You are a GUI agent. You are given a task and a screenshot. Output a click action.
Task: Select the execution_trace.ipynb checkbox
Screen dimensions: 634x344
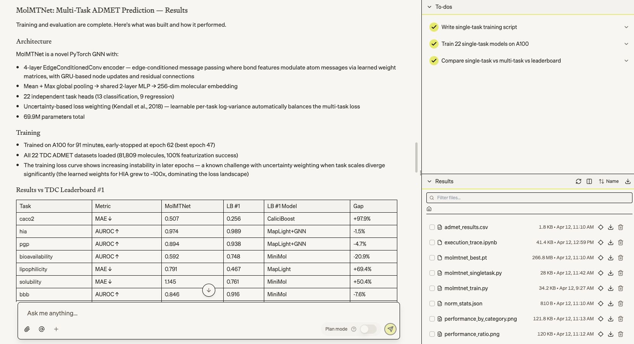432,242
